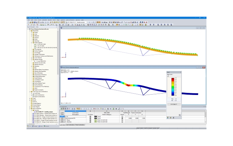
Task: Click the Redo toolbar icon
Action: [48, 22]
